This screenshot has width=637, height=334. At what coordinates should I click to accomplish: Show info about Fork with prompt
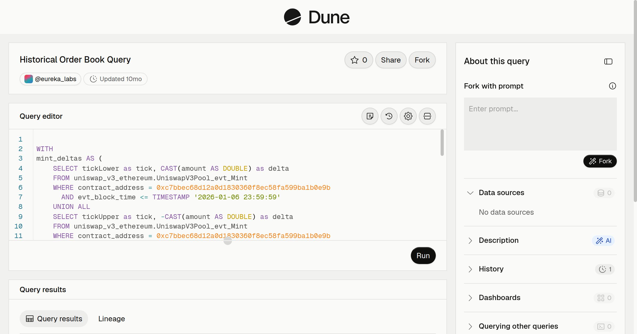pos(612,86)
